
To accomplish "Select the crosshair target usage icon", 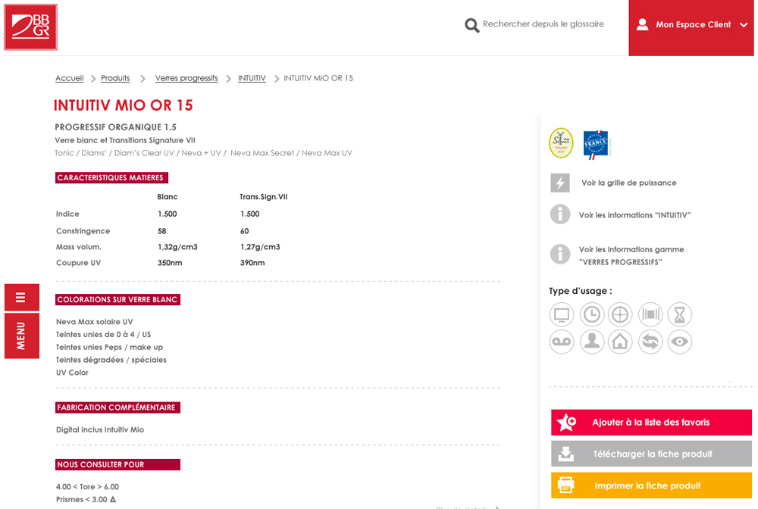I will click(x=620, y=315).
